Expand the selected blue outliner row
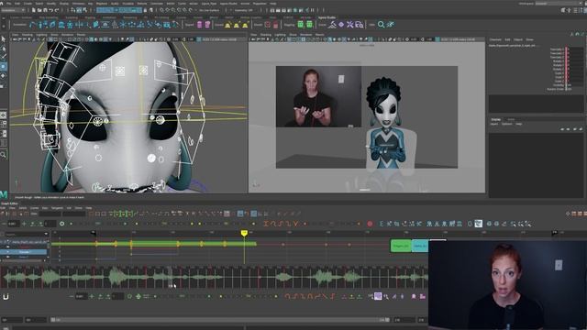 [8, 252]
